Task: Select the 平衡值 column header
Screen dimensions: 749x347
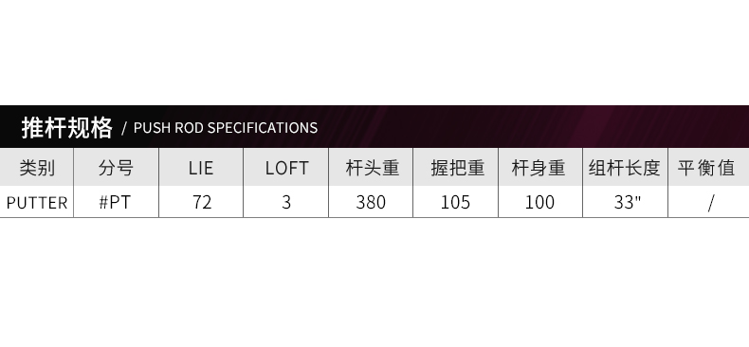Action: tap(706, 168)
